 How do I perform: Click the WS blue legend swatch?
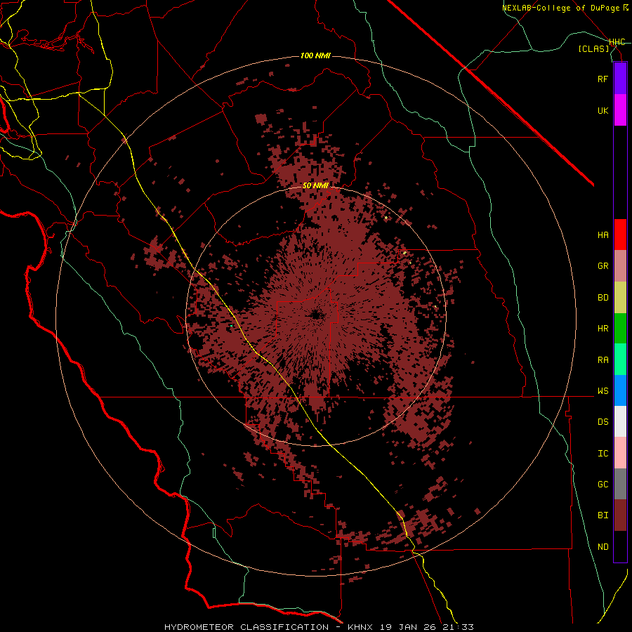click(620, 390)
